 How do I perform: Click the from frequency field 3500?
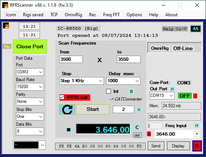coord(71,59)
